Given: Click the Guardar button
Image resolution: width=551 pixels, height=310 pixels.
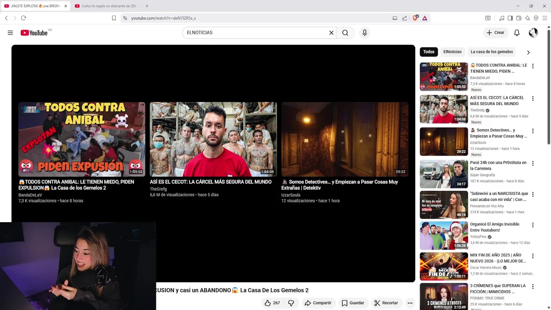Looking at the screenshot, I should [353, 303].
